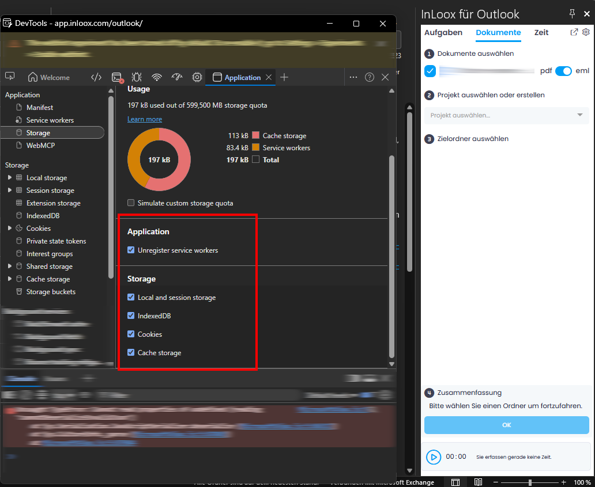Close the DevTools panel using toolbar X
The width and height of the screenshot is (595, 487).
pos(385,77)
